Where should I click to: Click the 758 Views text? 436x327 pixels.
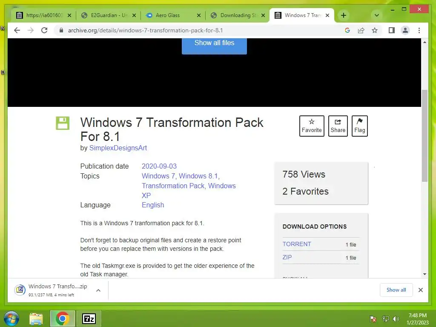coord(304,174)
